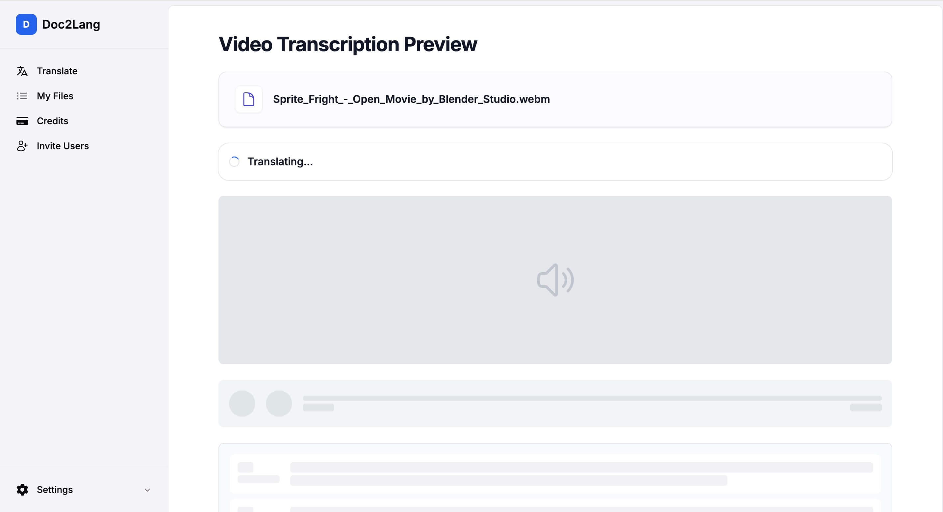Click the Translating status card

[x=555, y=161]
